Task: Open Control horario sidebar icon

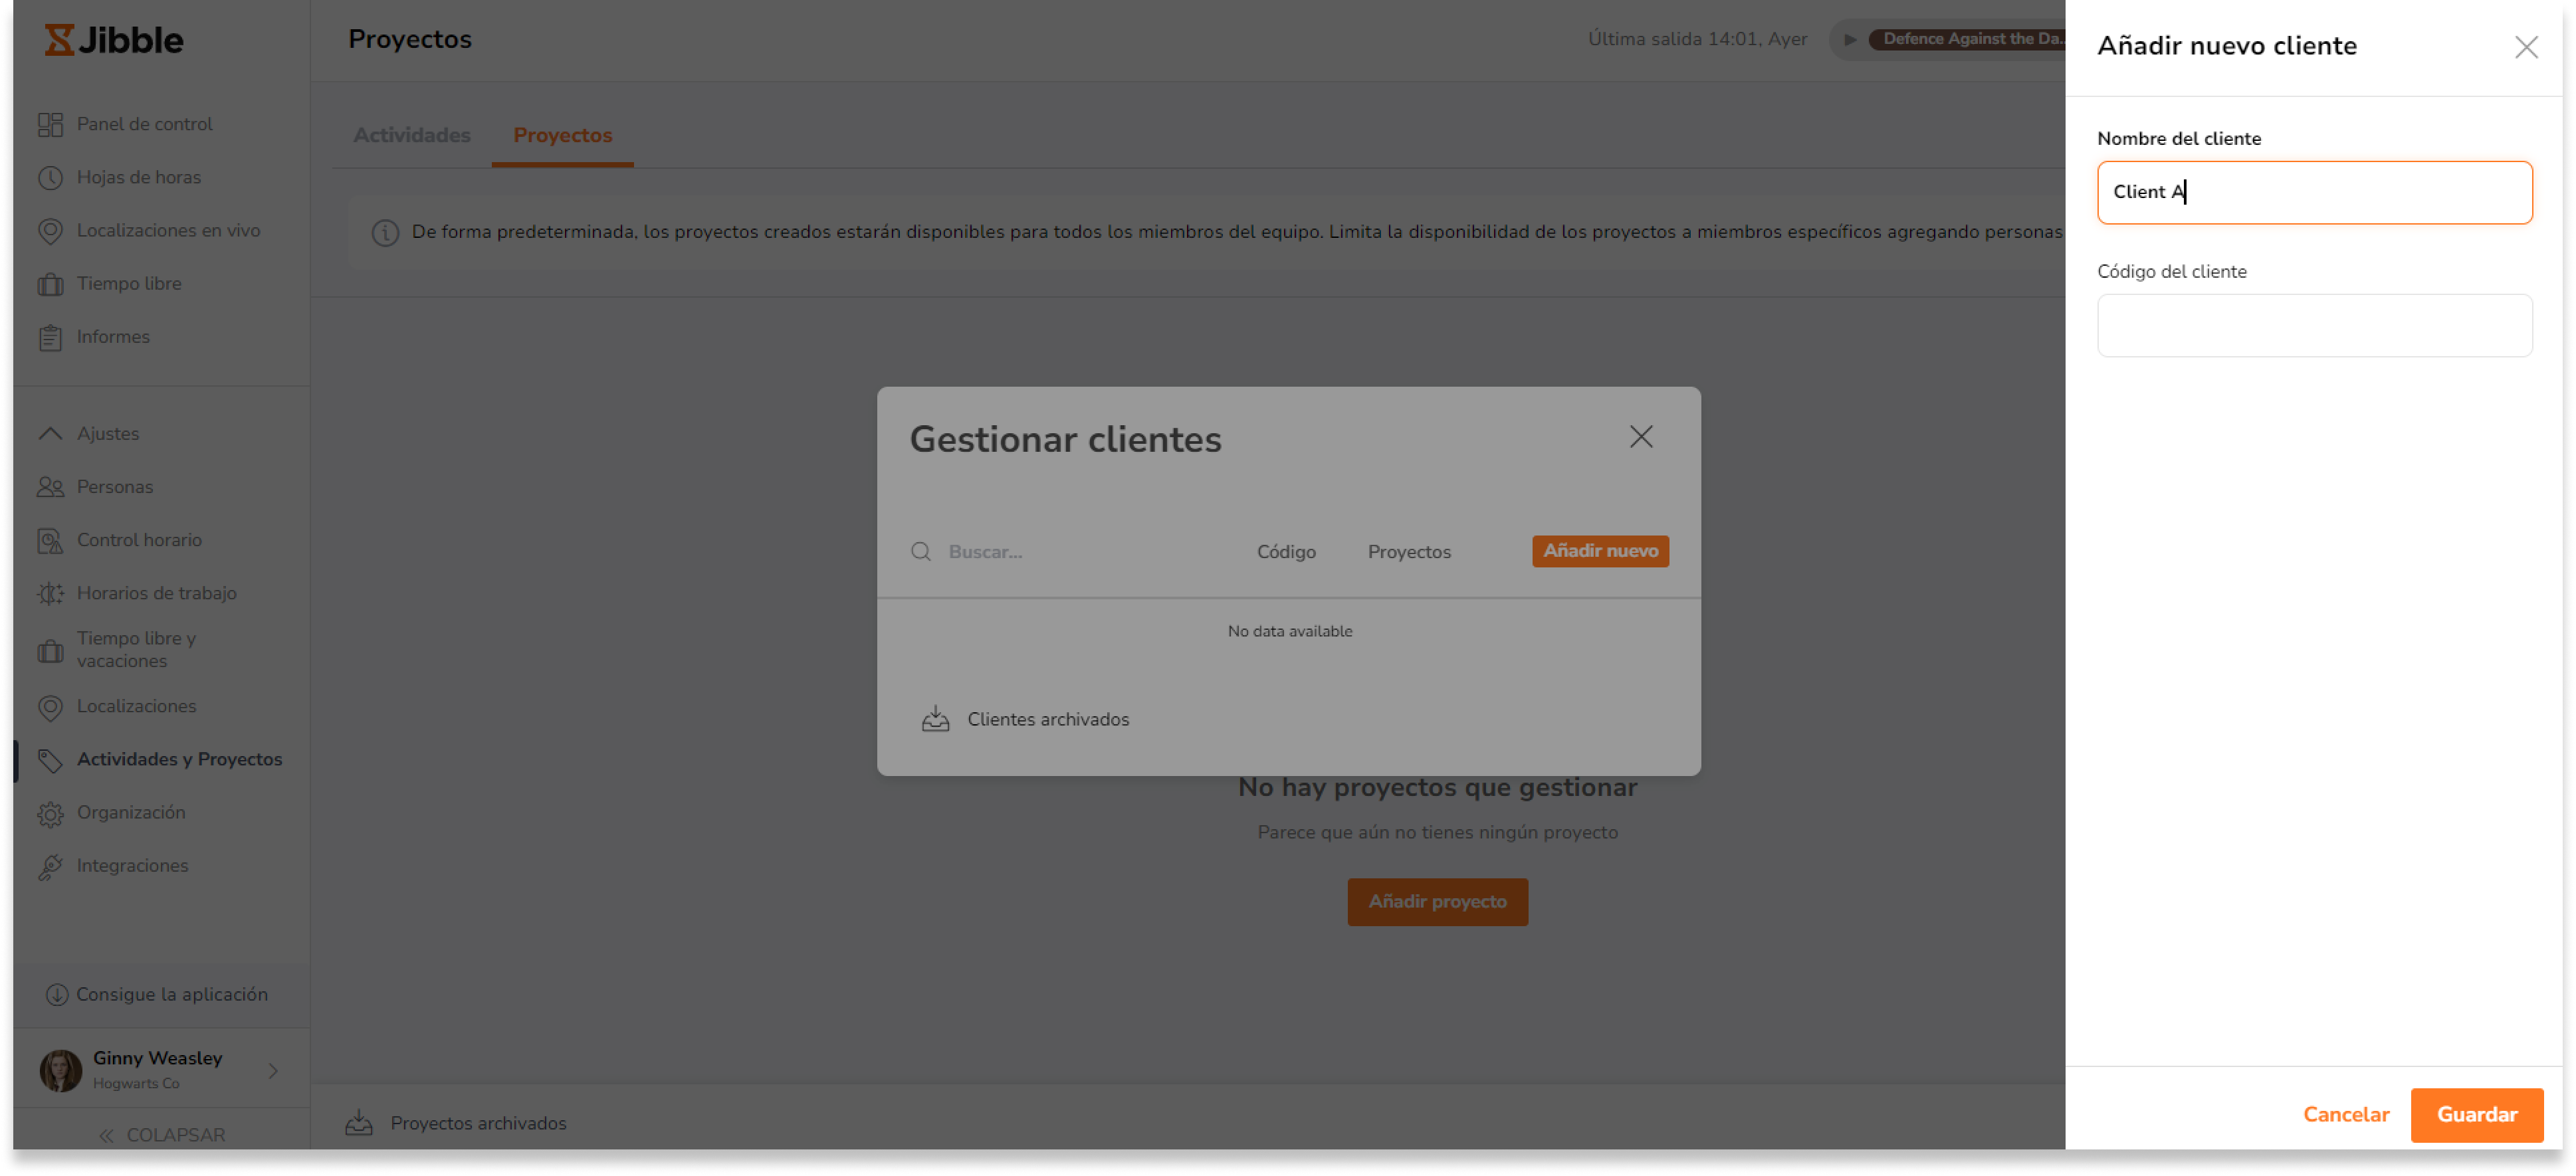Action: click(x=50, y=541)
